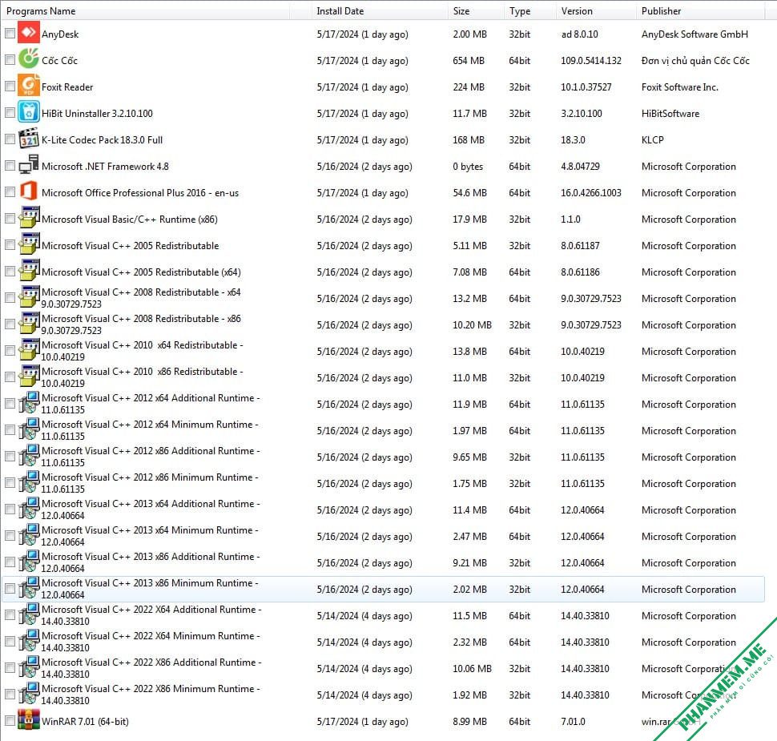The width and height of the screenshot is (777, 741).
Task: Click the Cốc Cốc browser icon
Action: click(x=29, y=59)
